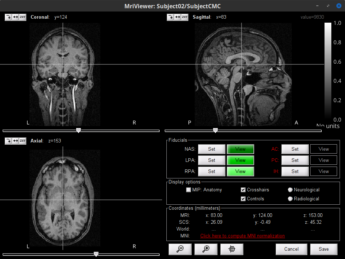The image size is (345, 259).
Task: Open the 3D head view button
Action: [232, 249]
